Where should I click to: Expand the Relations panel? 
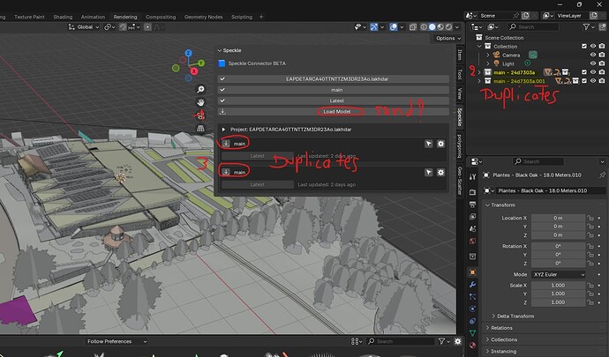488,328
